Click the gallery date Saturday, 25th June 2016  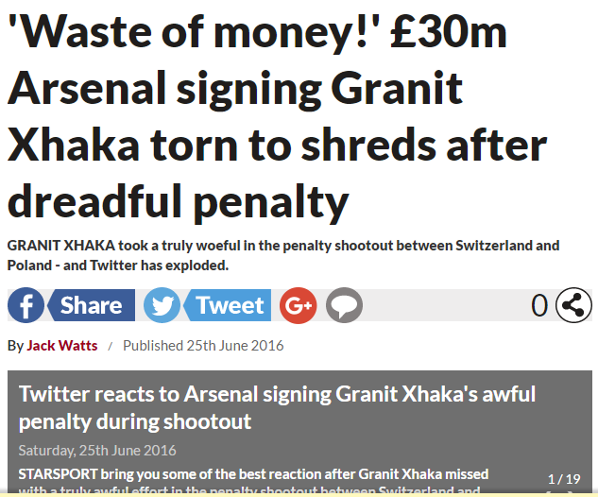[97, 450]
